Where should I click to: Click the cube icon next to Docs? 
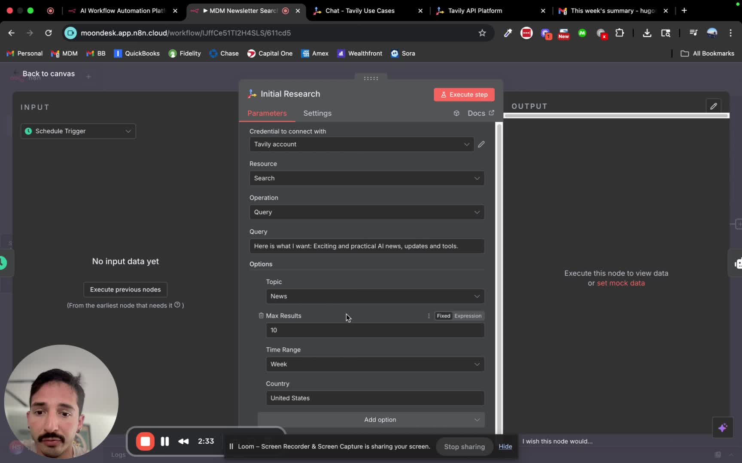(x=456, y=113)
